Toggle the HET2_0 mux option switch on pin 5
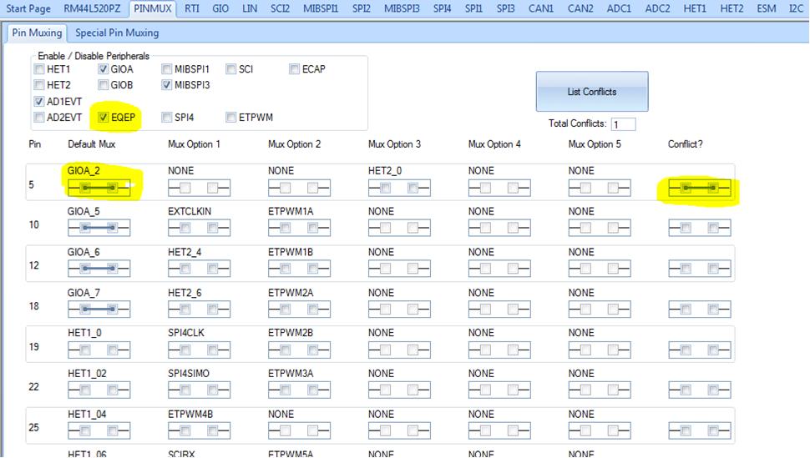 (x=399, y=188)
